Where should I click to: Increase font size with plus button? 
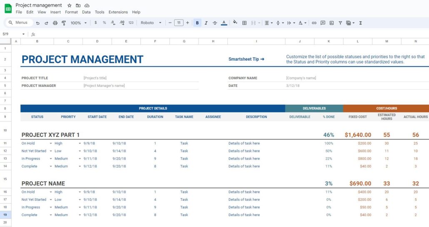tap(187, 23)
